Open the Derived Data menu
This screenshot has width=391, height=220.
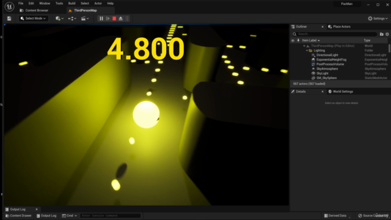coord(335,216)
